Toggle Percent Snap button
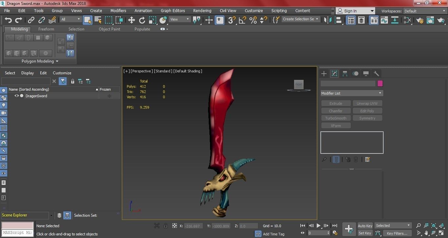Viewport: 448px width, 238px height. coord(253,20)
